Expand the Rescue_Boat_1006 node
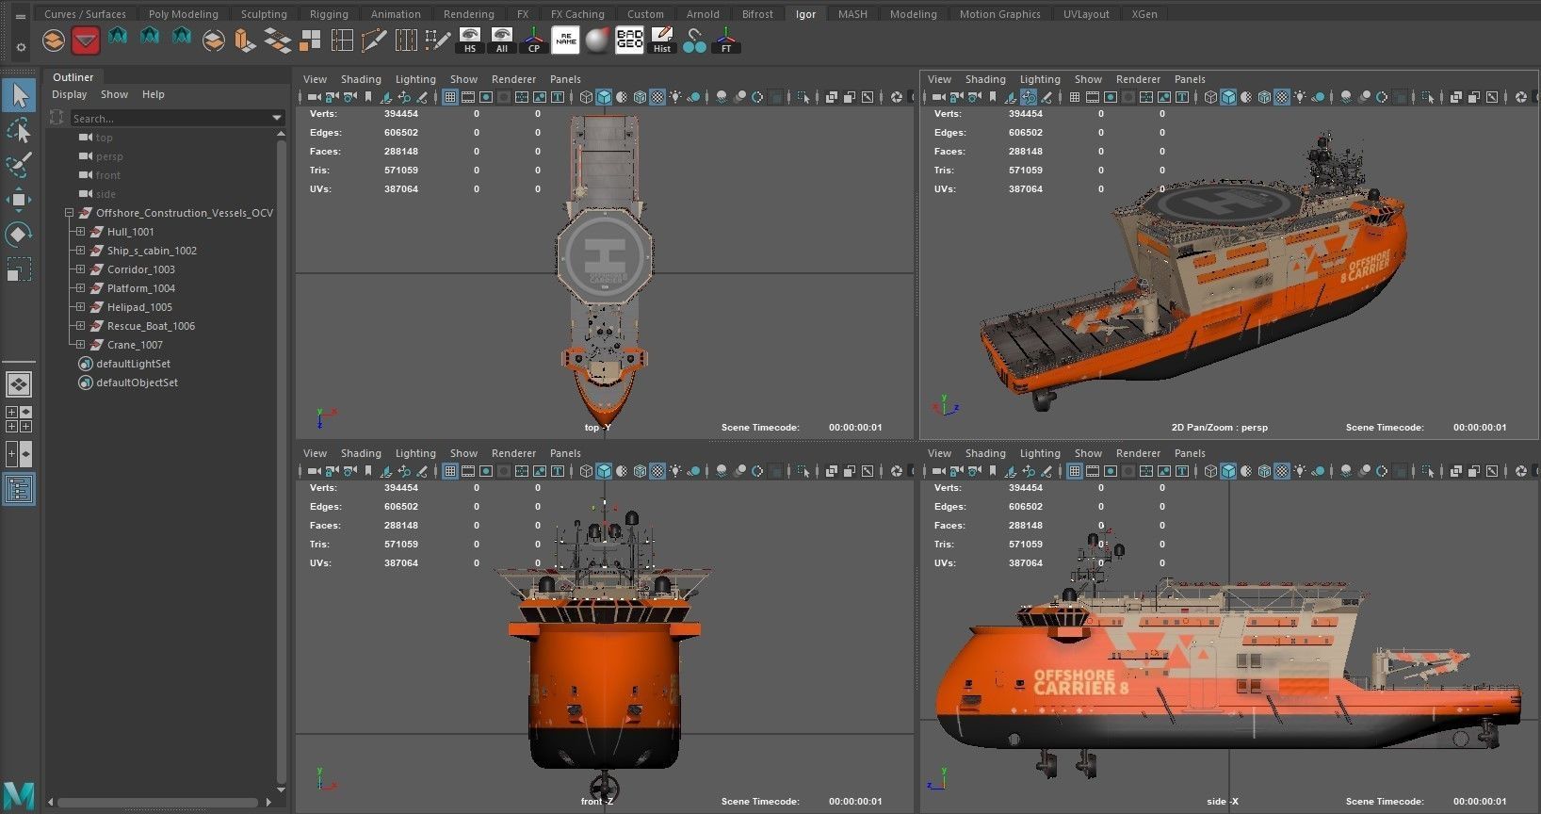 tap(80, 326)
